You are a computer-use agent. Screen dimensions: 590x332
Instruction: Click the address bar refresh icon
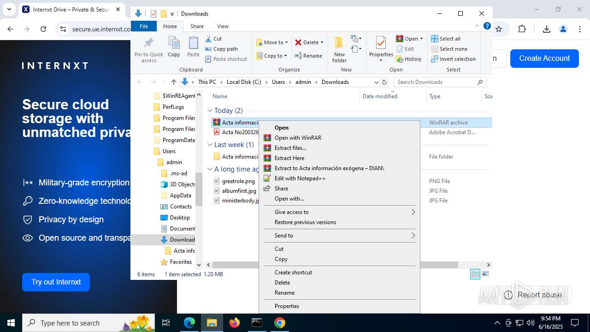pos(384,82)
